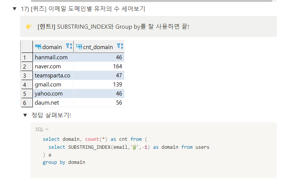This screenshot has width=286, height=182.
Task: Select row number 2
Action: click(x=26, y=66)
